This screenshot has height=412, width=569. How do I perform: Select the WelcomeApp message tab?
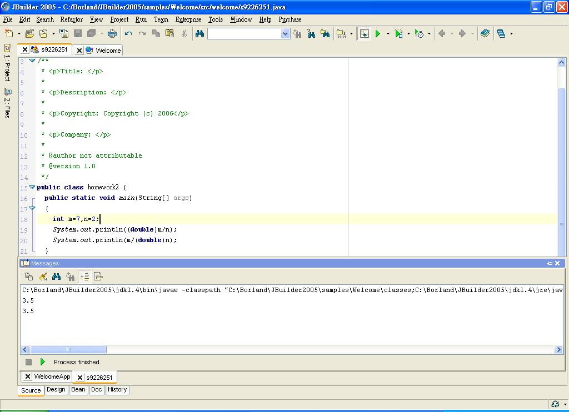pyautogui.click(x=52, y=376)
